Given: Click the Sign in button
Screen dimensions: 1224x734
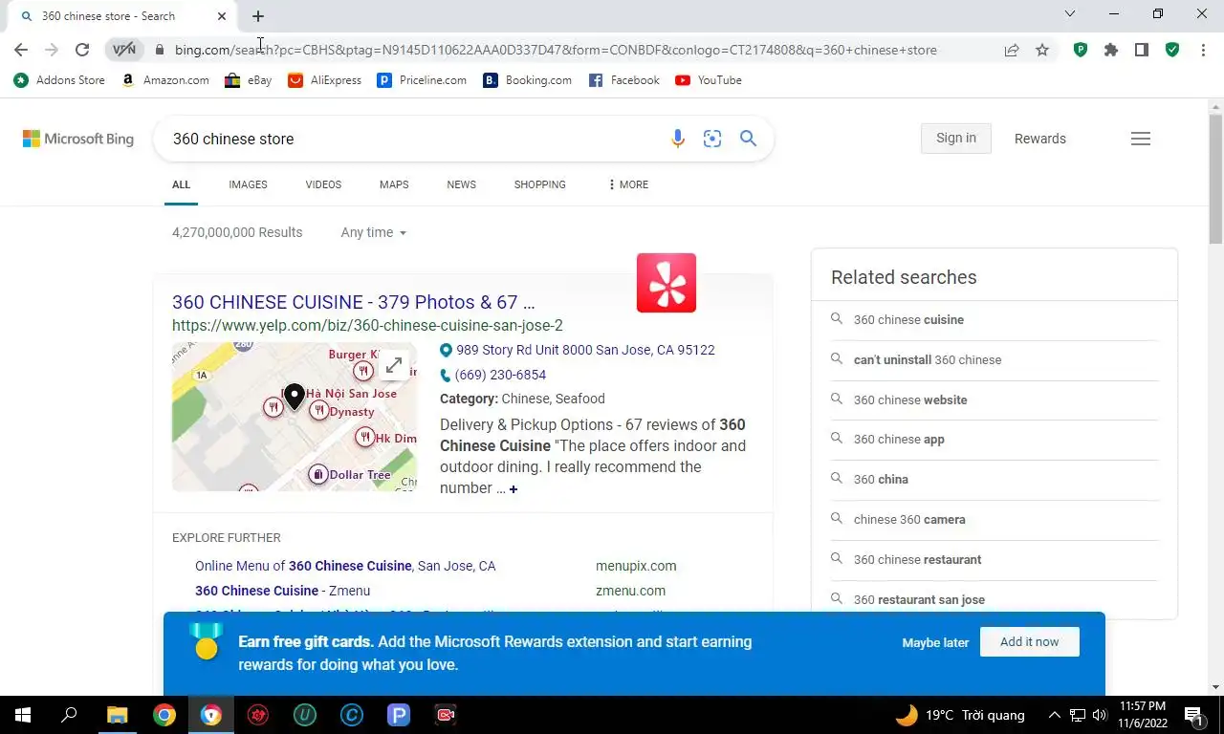Looking at the screenshot, I should 956,138.
